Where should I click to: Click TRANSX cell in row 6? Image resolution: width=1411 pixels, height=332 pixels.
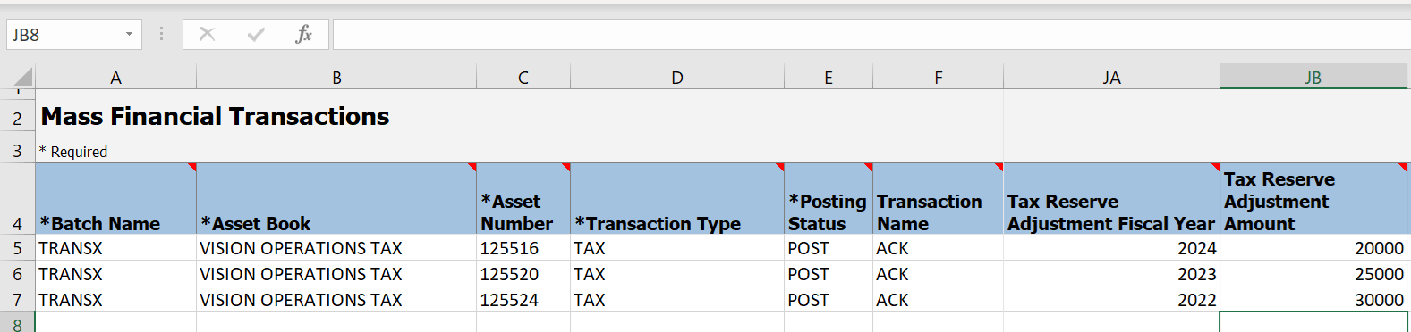point(115,274)
